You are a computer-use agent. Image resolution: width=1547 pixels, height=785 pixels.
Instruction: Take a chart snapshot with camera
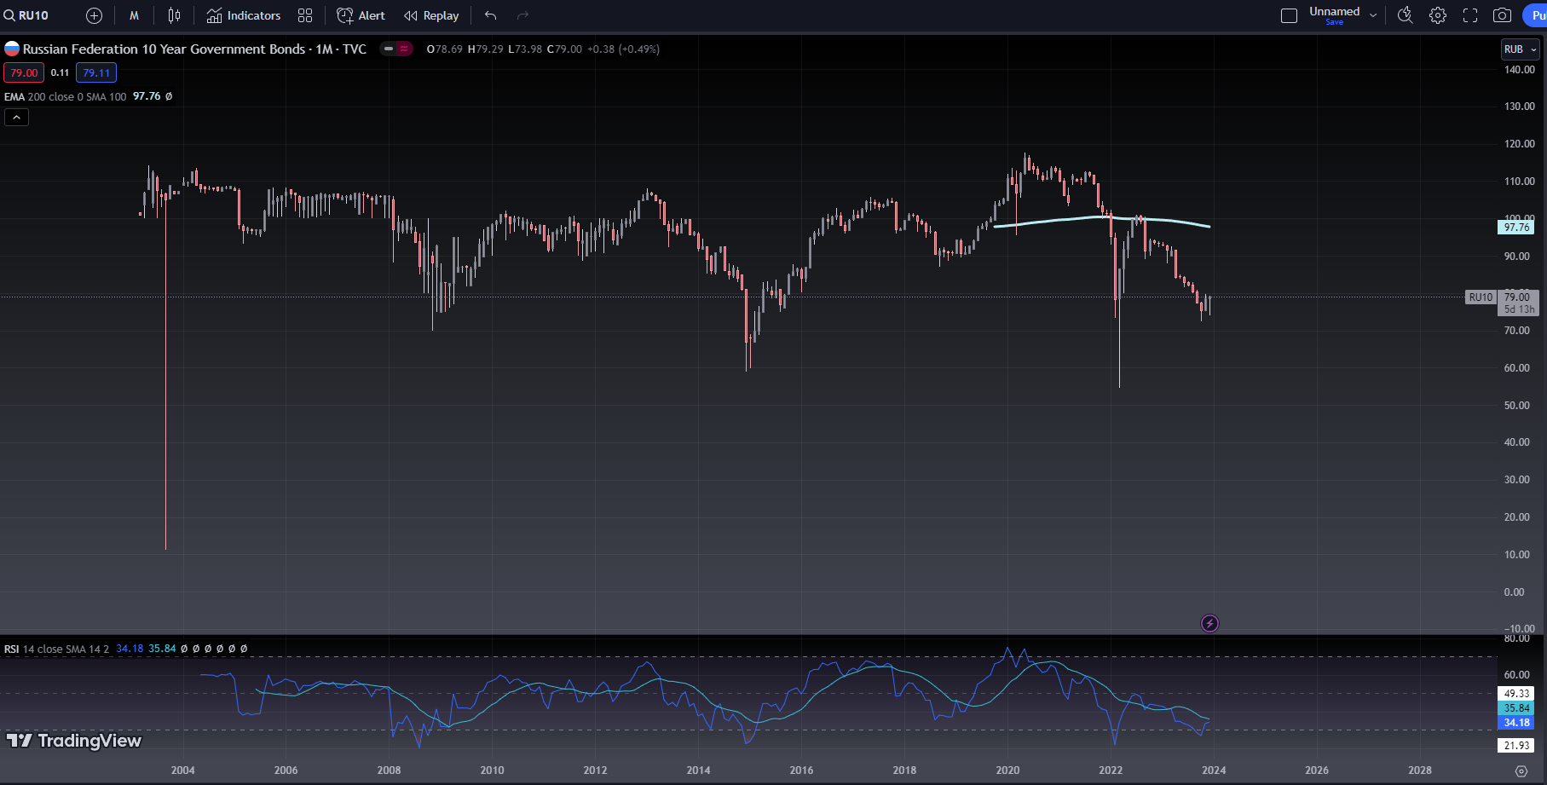tap(1503, 15)
